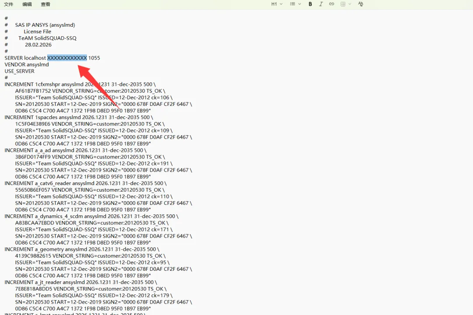Open the 查看 (View) menu

click(45, 4)
